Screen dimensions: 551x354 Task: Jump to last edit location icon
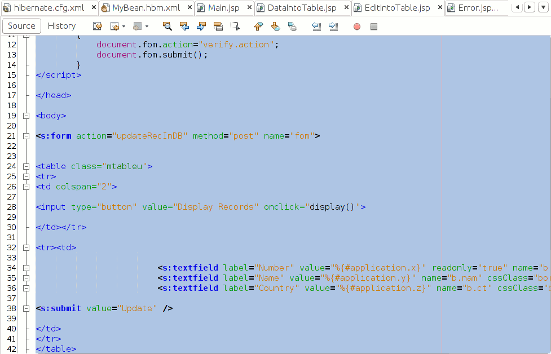(98, 26)
